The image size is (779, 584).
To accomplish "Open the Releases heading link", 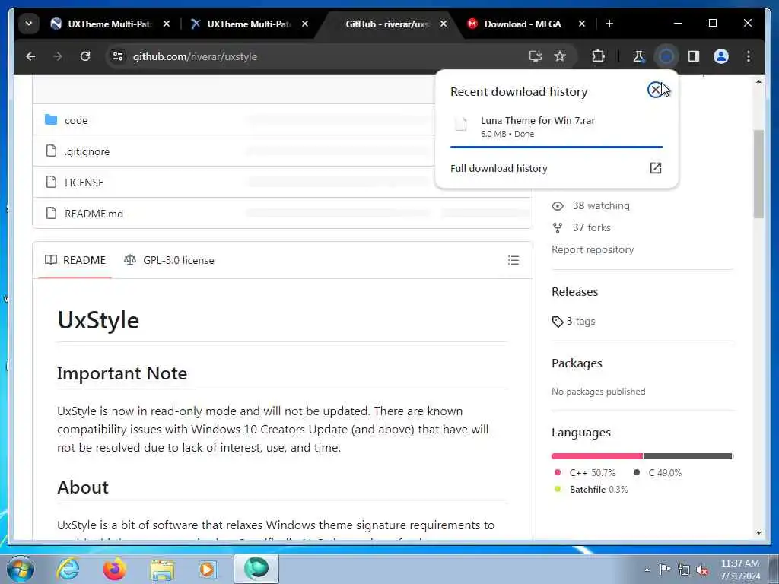I will click(575, 291).
